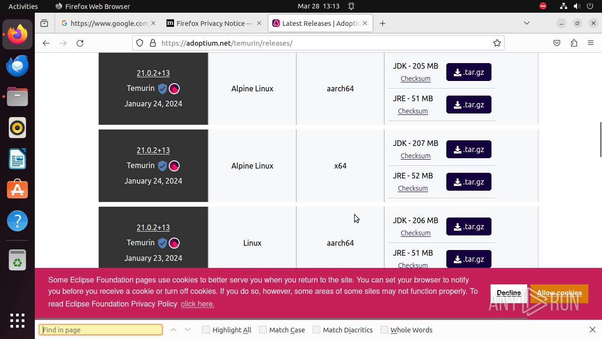The width and height of the screenshot is (602, 339).
Task: Download JDK 206 MB tar.gz Linux aarch64
Action: point(469,226)
